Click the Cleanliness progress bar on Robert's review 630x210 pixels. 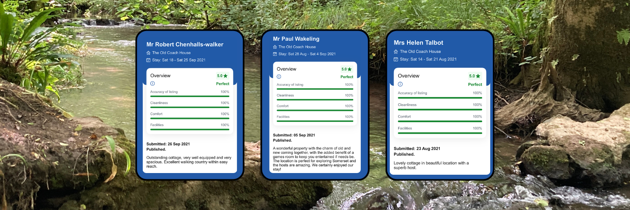pos(190,107)
